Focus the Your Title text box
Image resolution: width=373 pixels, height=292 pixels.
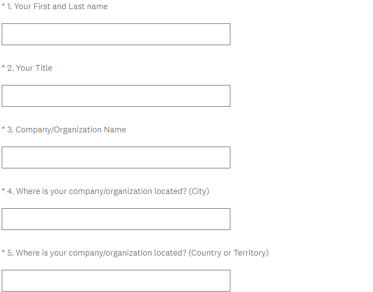(x=116, y=96)
